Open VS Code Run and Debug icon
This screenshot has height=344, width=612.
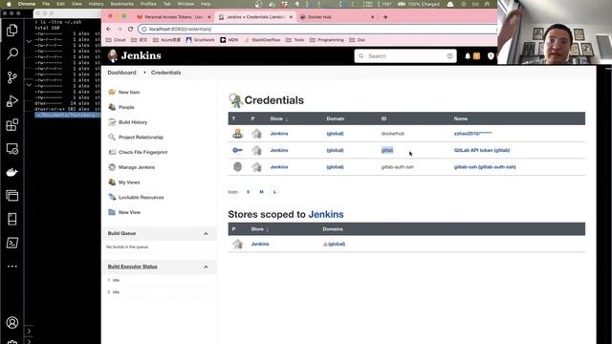pyautogui.click(x=12, y=101)
